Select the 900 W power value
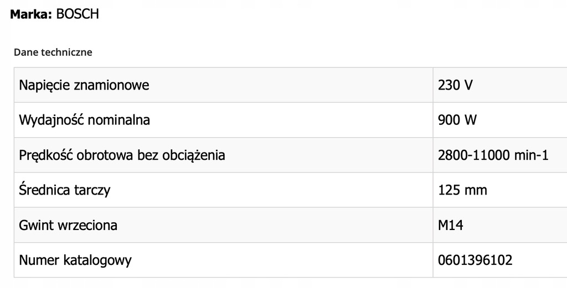Viewport: 567px width, 288px height. tap(457, 120)
